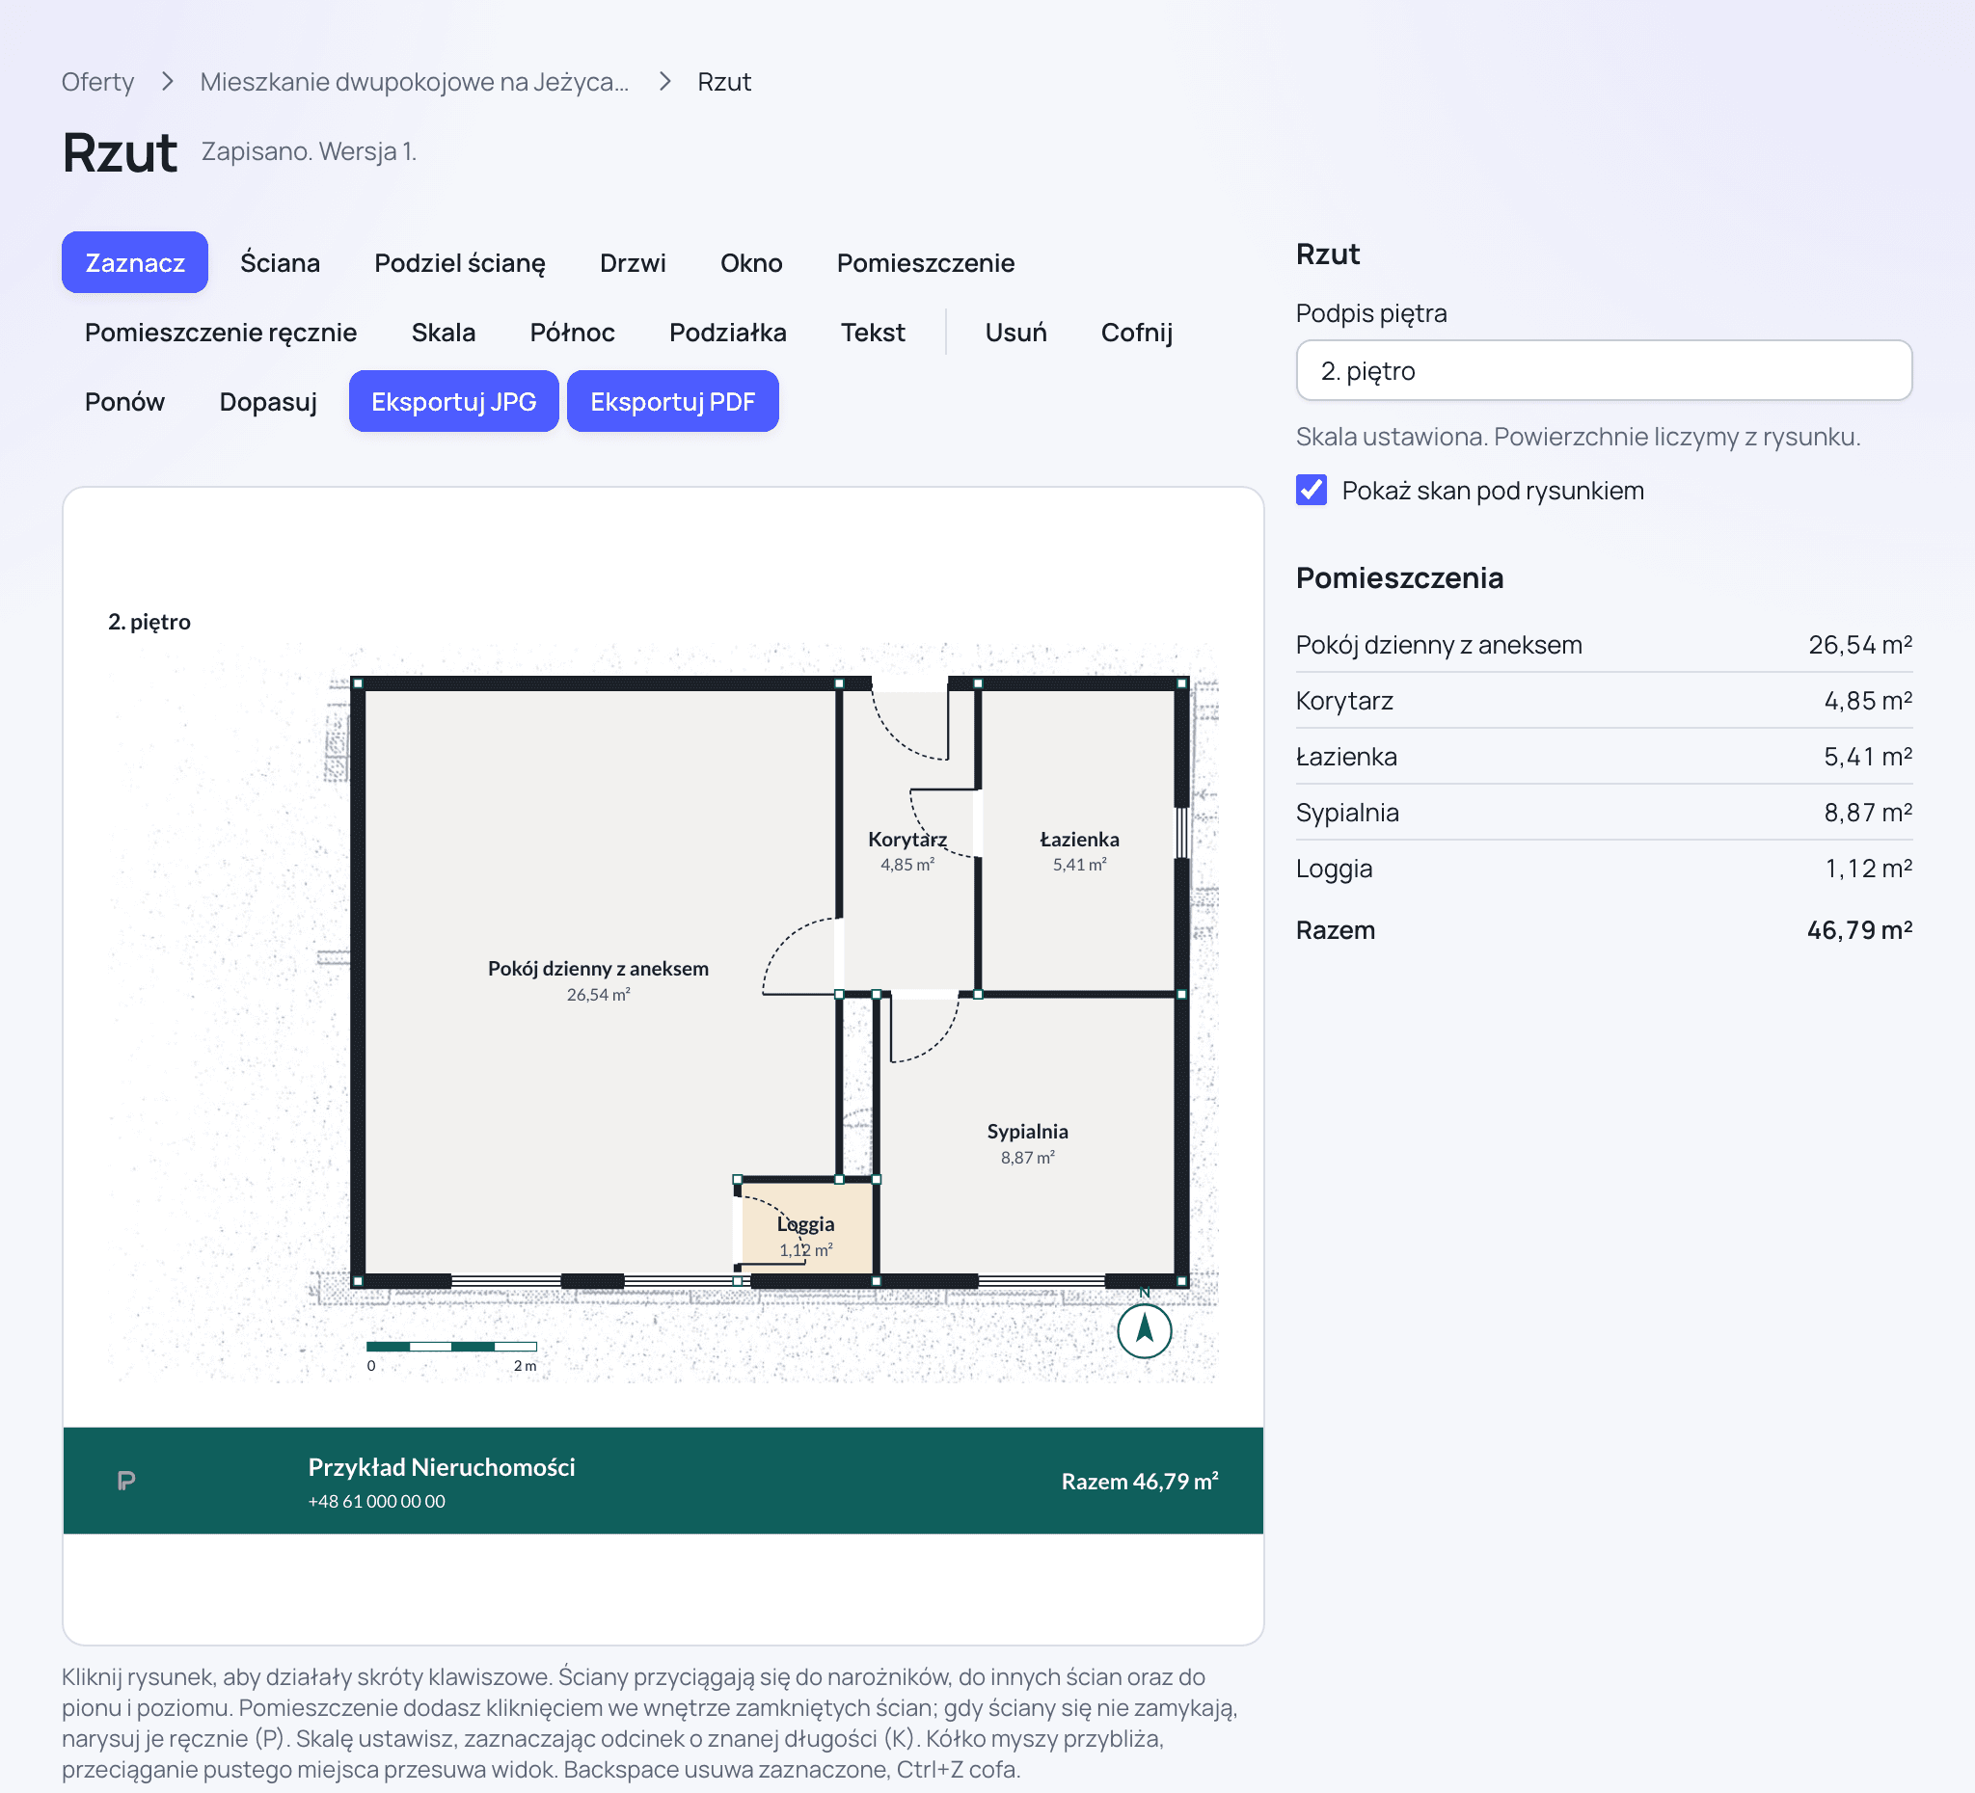1975x1793 pixels.
Task: Click the Łazienka row in Pomieszczenia list
Action: coord(1604,756)
